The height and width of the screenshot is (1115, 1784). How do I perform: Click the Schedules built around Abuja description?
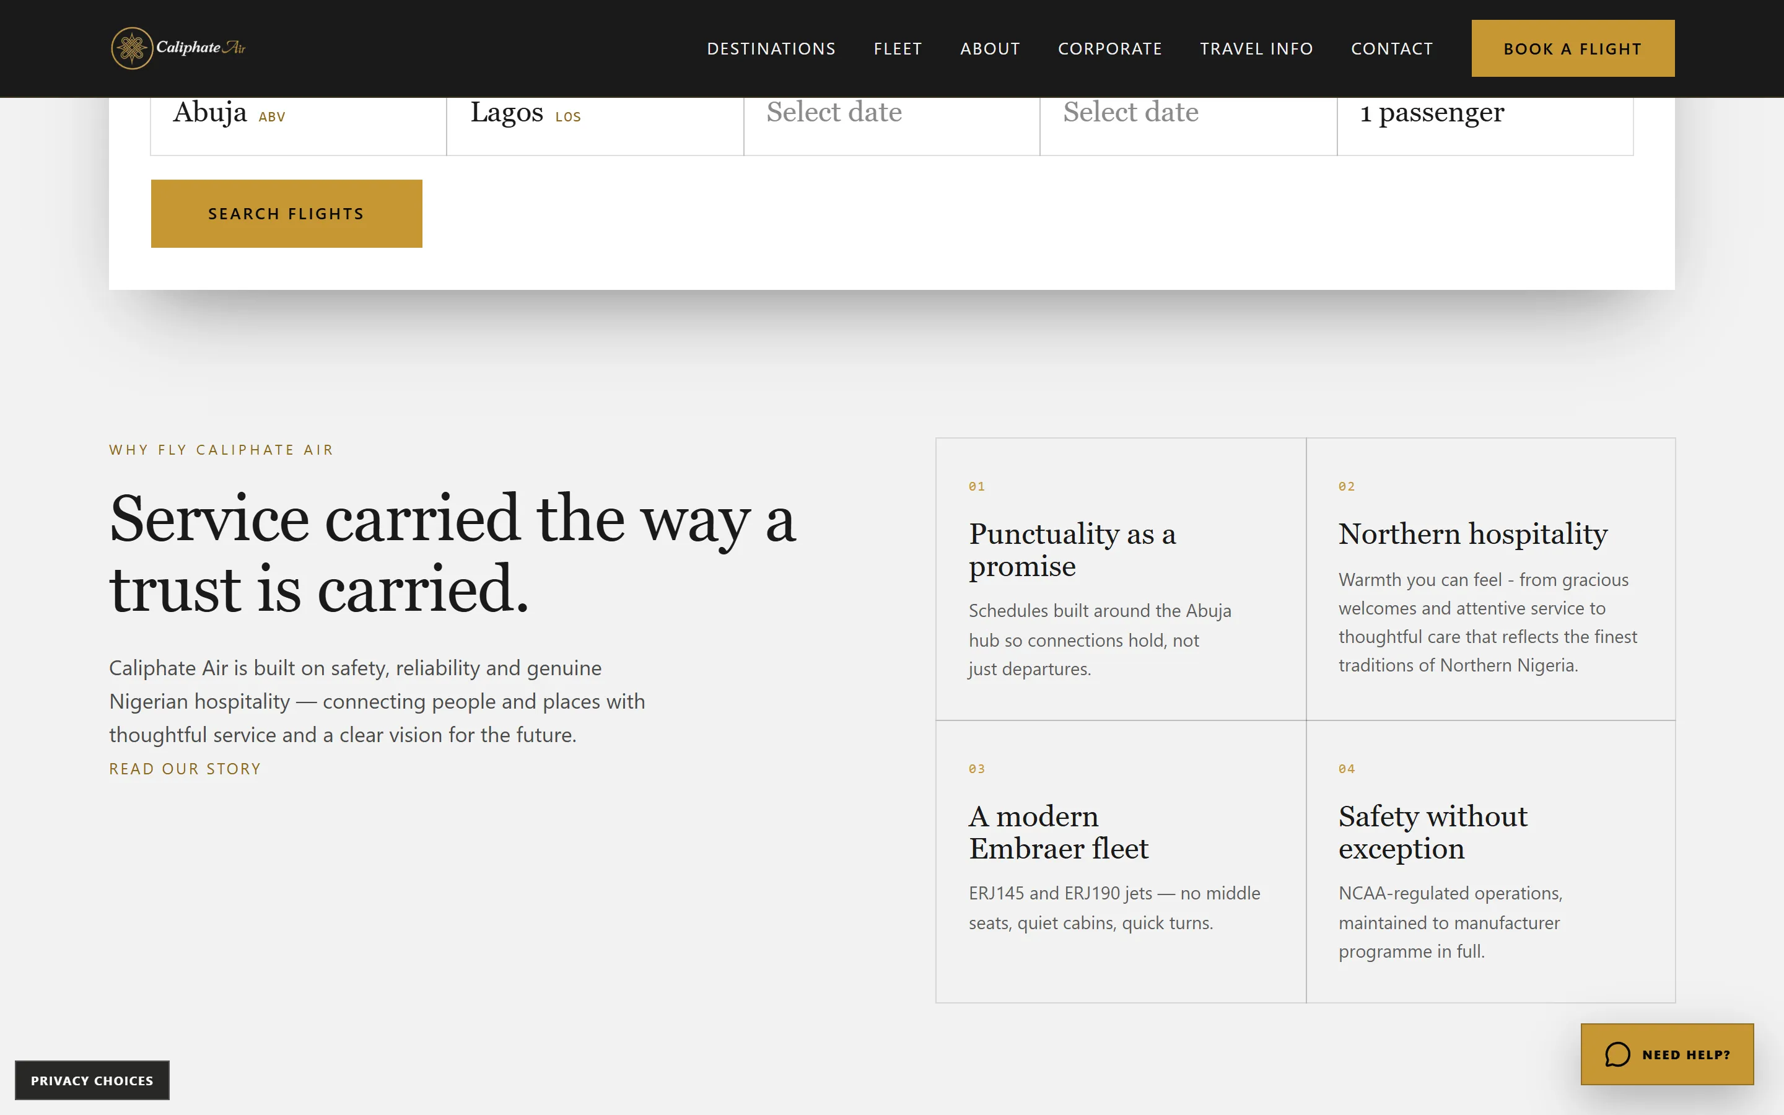point(1100,640)
